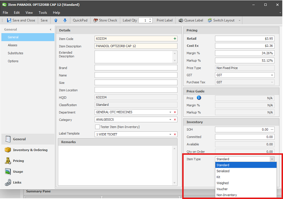The width and height of the screenshot is (283, 199).
Task: Select Weighed item type
Action: click(246, 183)
